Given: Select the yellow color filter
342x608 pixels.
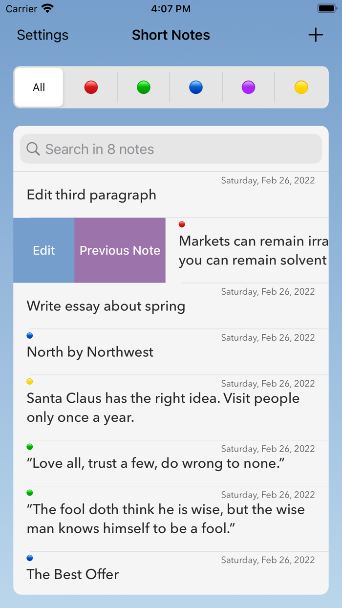Looking at the screenshot, I should click(x=301, y=87).
